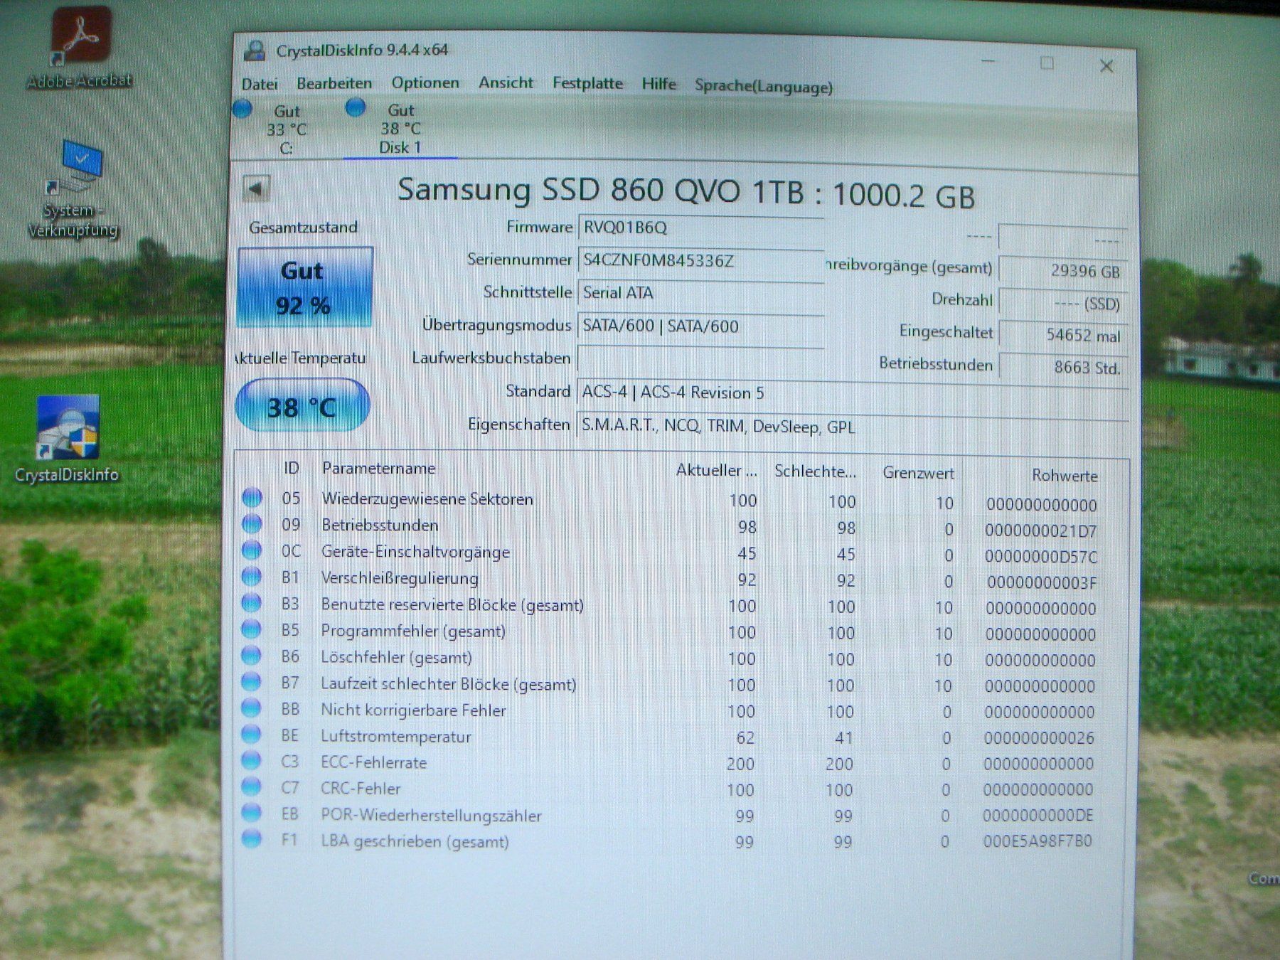Open the Hilfe menu
The image size is (1280, 960).
[658, 84]
